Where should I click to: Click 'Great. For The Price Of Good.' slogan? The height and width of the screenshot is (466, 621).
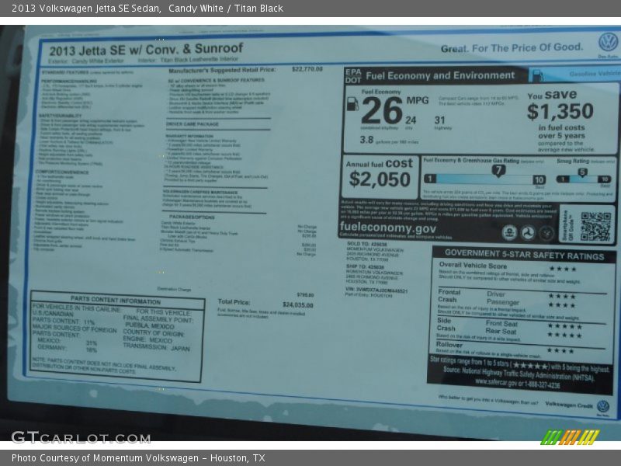click(512, 48)
